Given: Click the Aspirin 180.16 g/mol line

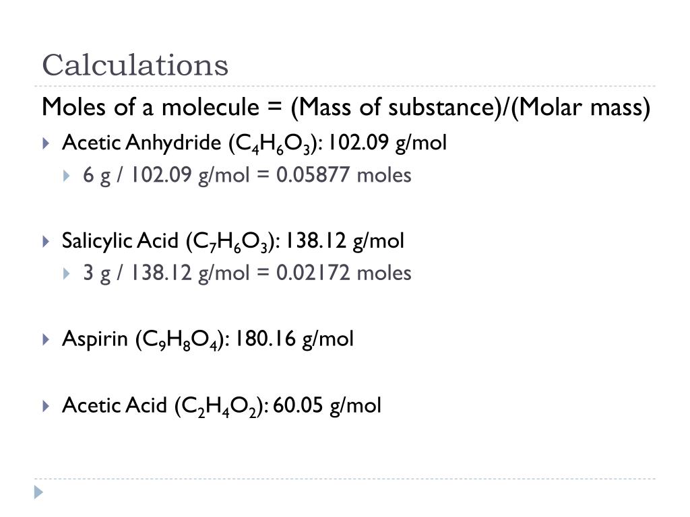Looking at the screenshot, I should point(208,339).
